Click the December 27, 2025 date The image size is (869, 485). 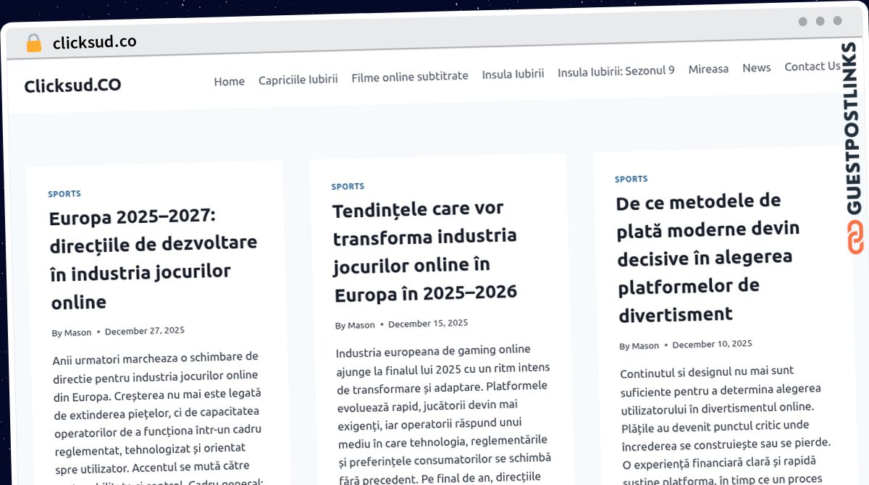145,331
